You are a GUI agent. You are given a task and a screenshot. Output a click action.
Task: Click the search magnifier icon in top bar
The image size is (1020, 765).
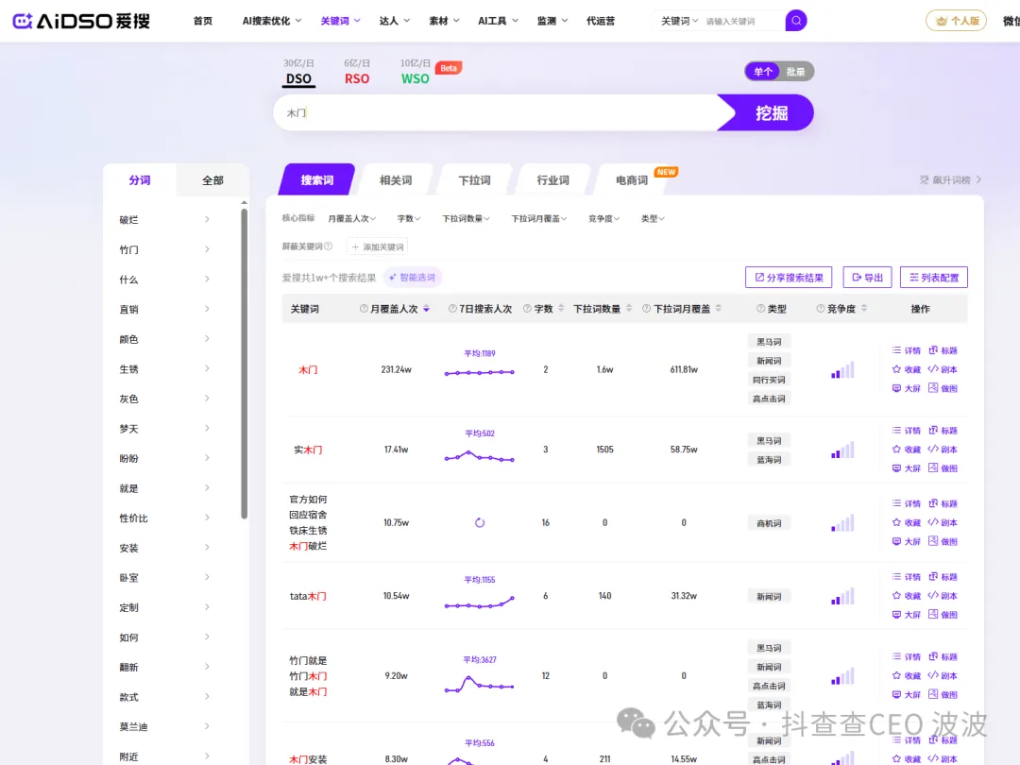[x=796, y=20]
